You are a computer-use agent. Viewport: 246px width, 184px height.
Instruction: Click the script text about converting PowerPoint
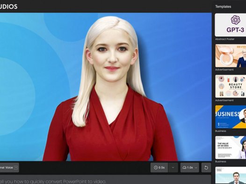pyautogui.click(x=53, y=182)
